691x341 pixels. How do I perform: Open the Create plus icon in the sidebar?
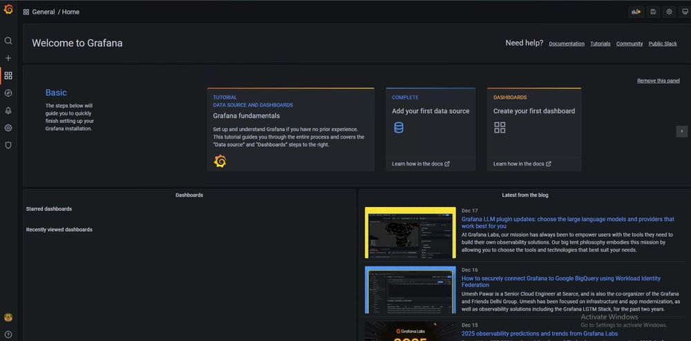click(8, 58)
